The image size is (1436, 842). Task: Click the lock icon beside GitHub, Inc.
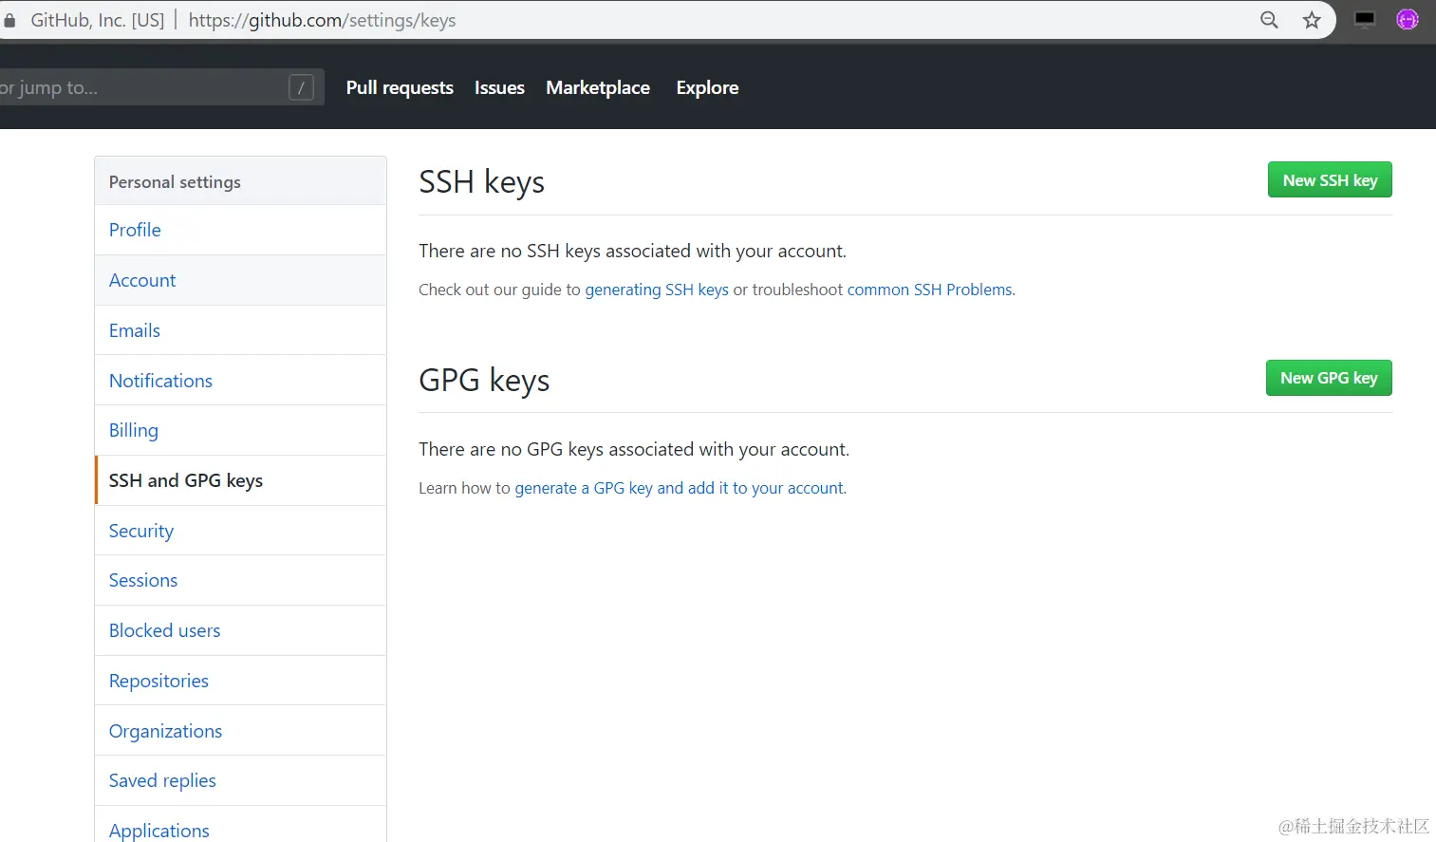(9, 20)
